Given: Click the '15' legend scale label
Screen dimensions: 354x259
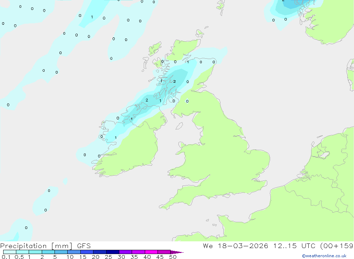Looking at the screenshot, I should coord(83,257).
